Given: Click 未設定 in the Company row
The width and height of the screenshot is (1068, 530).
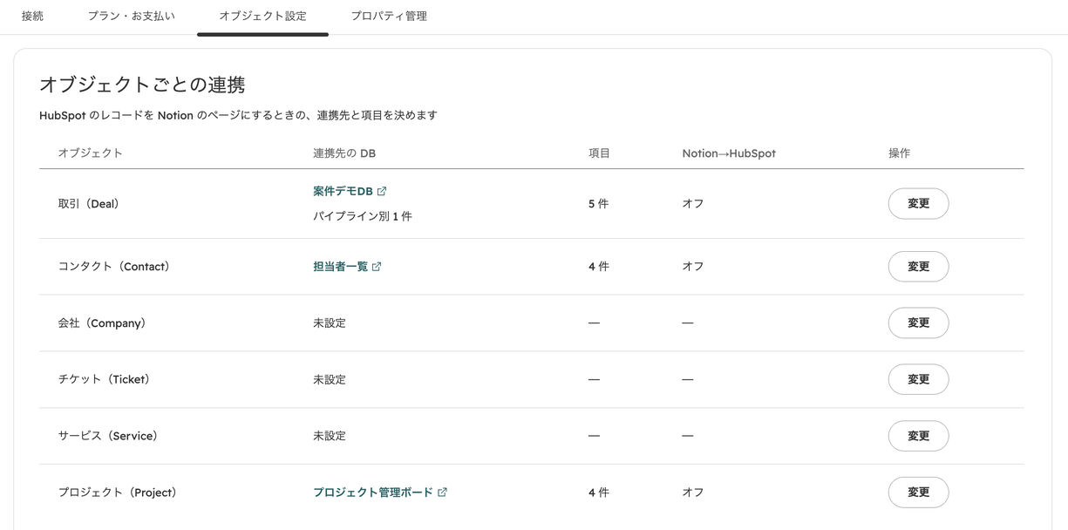Looking at the screenshot, I should click(330, 323).
